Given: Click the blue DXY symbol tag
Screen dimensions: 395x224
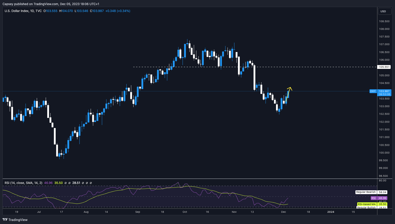Looking at the screenshot, I should pyautogui.click(x=373, y=91).
